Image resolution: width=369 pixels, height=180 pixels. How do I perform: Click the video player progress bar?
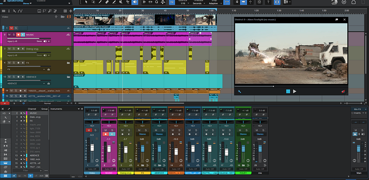coord(291,86)
